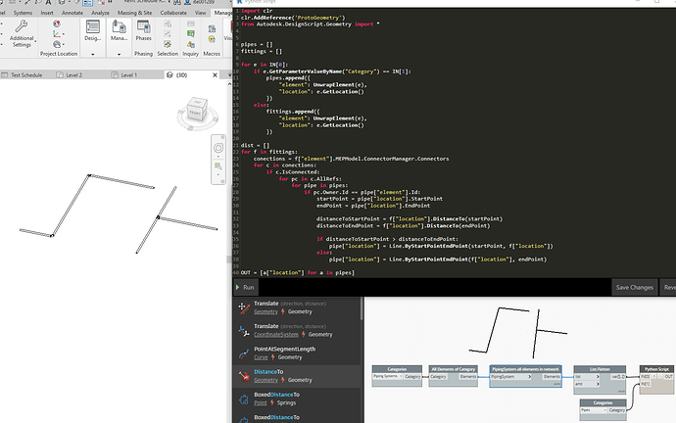Image resolution: width=676 pixels, height=423 pixels.
Task: Click the Review Warnings icon in Inquiry panel
Action: click(191, 44)
